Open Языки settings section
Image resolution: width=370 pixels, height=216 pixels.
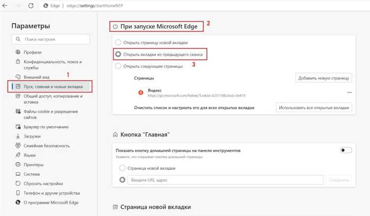pos(30,155)
